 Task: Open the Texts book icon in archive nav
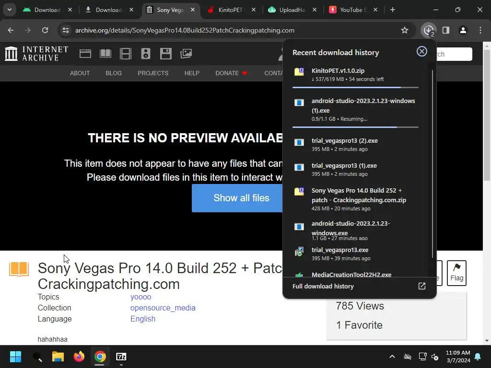point(105,54)
